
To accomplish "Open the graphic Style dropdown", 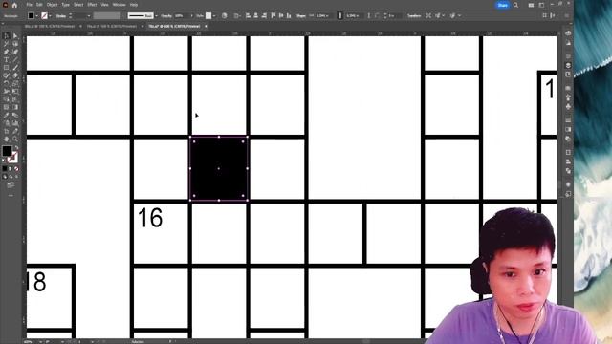I will pos(214,15).
